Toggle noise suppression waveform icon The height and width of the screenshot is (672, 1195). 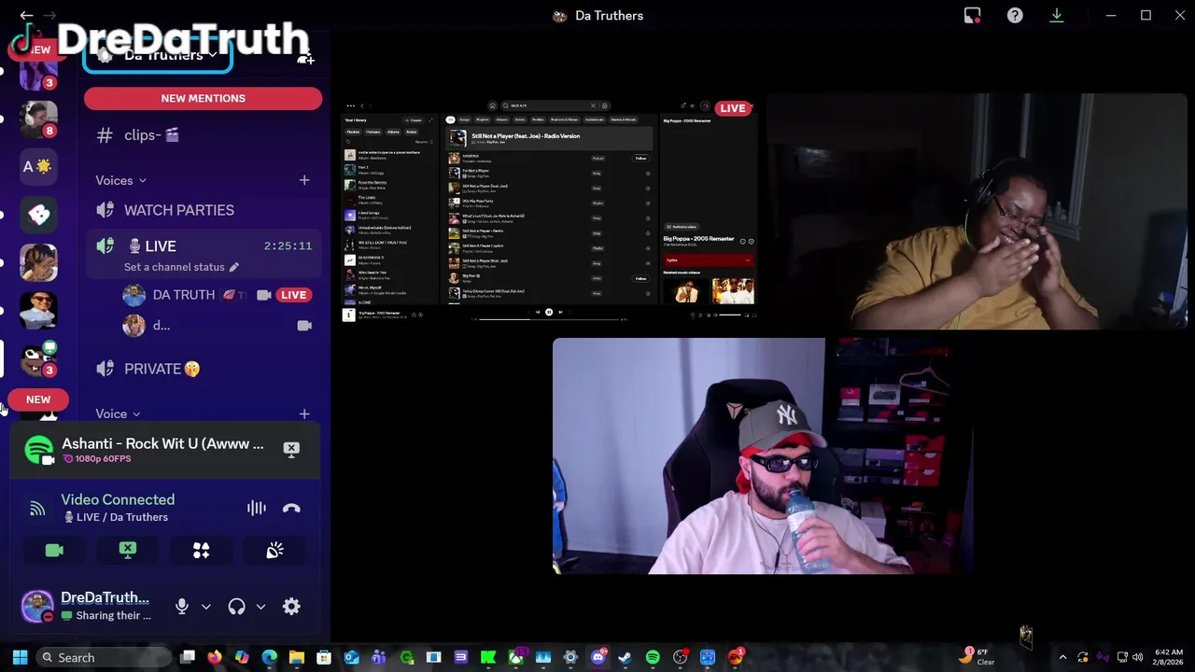tap(256, 508)
